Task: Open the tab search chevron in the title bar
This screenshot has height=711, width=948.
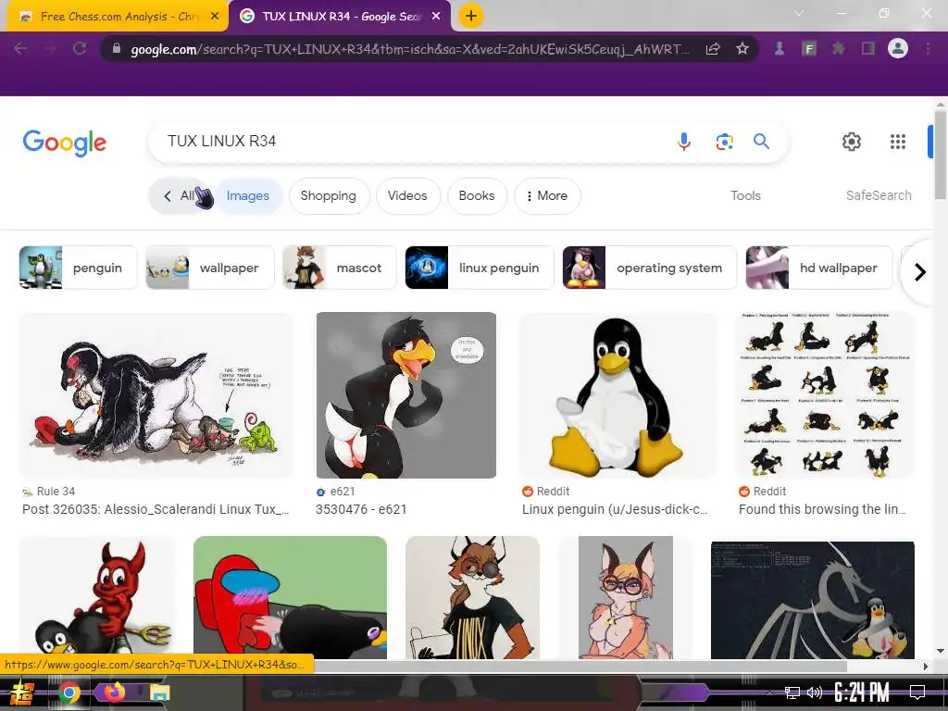Action: 799,13
